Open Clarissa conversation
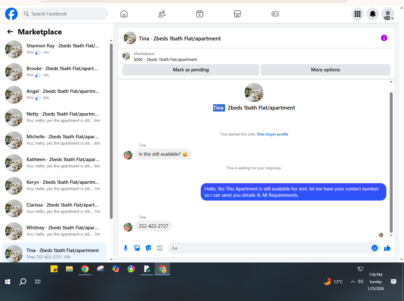 tap(54, 208)
